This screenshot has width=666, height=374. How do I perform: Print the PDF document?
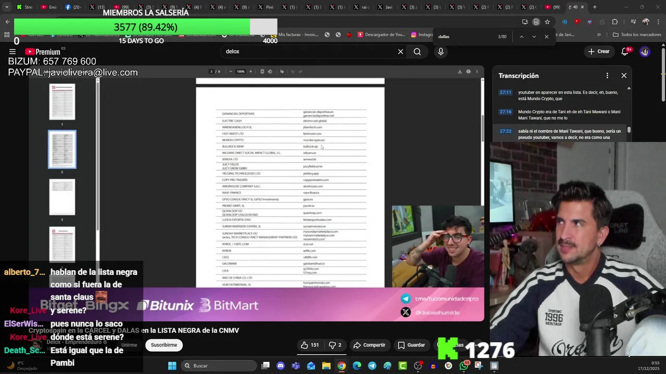click(x=468, y=72)
